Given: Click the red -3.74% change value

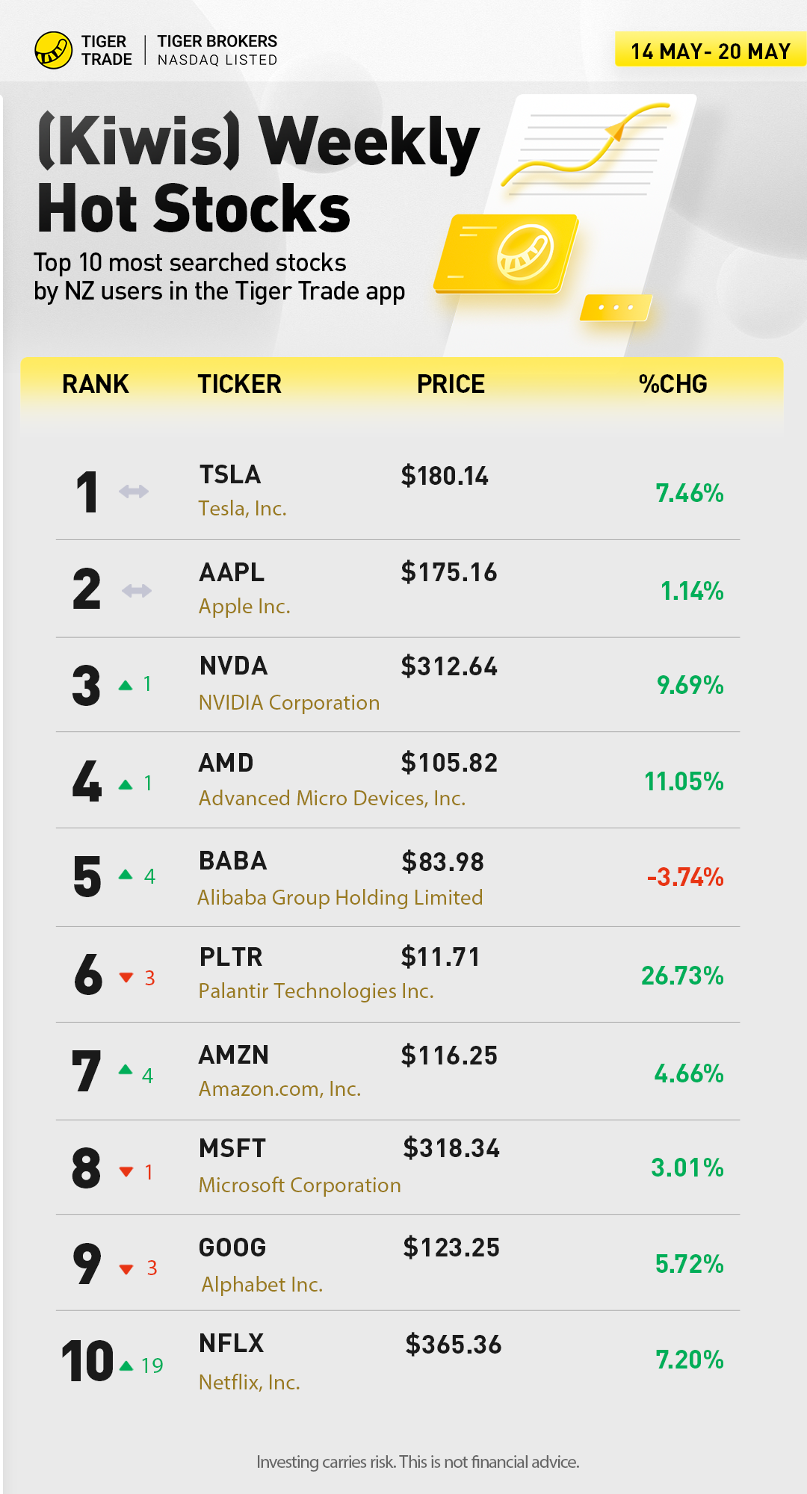Looking at the screenshot, I should coord(685,877).
